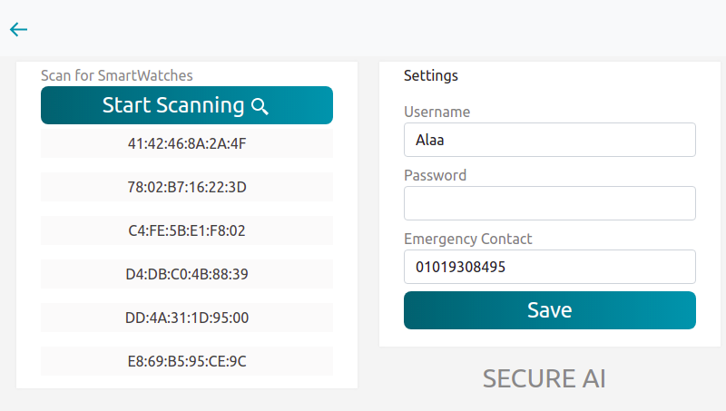The width and height of the screenshot is (726, 411).
Task: Click the magnifier icon on Start Scanning
Action: (260, 107)
